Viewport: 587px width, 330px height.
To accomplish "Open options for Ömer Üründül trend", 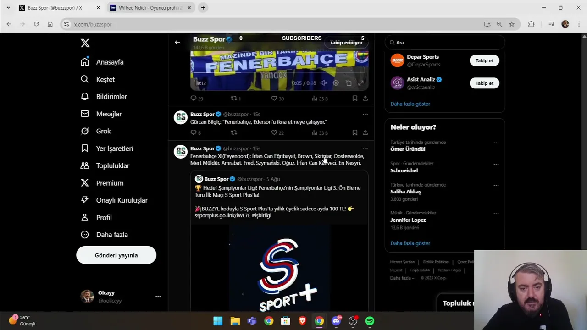I will [x=496, y=143].
